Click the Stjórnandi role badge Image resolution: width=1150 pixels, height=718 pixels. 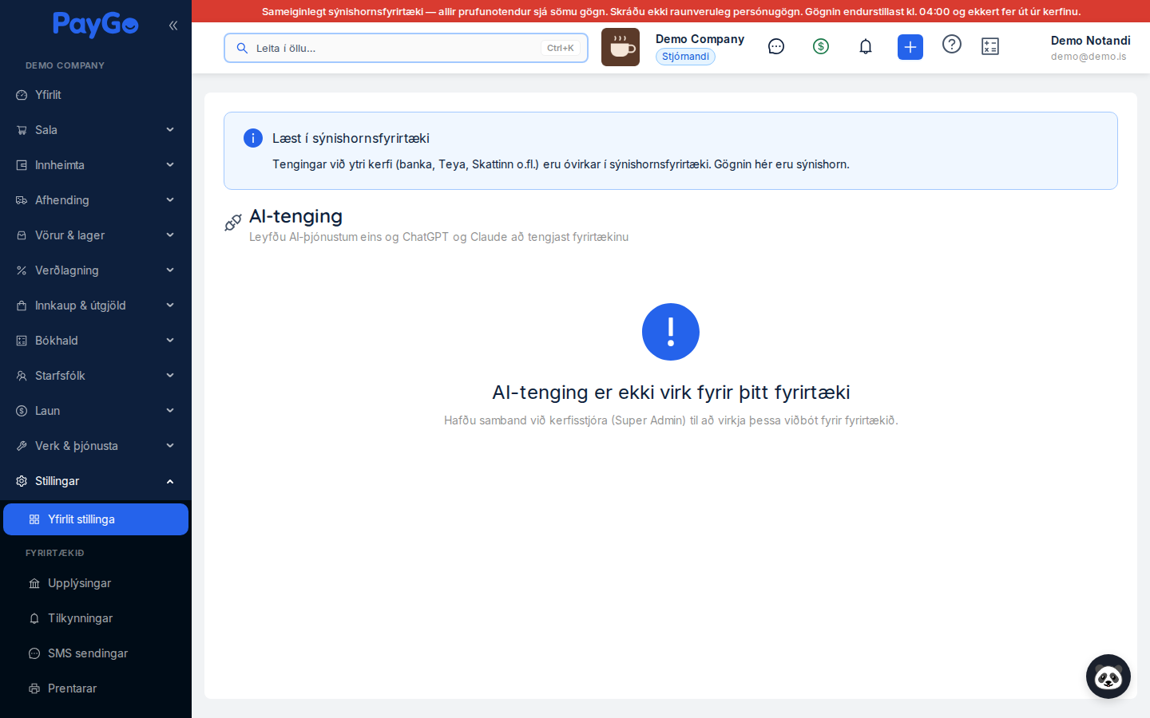(x=685, y=57)
